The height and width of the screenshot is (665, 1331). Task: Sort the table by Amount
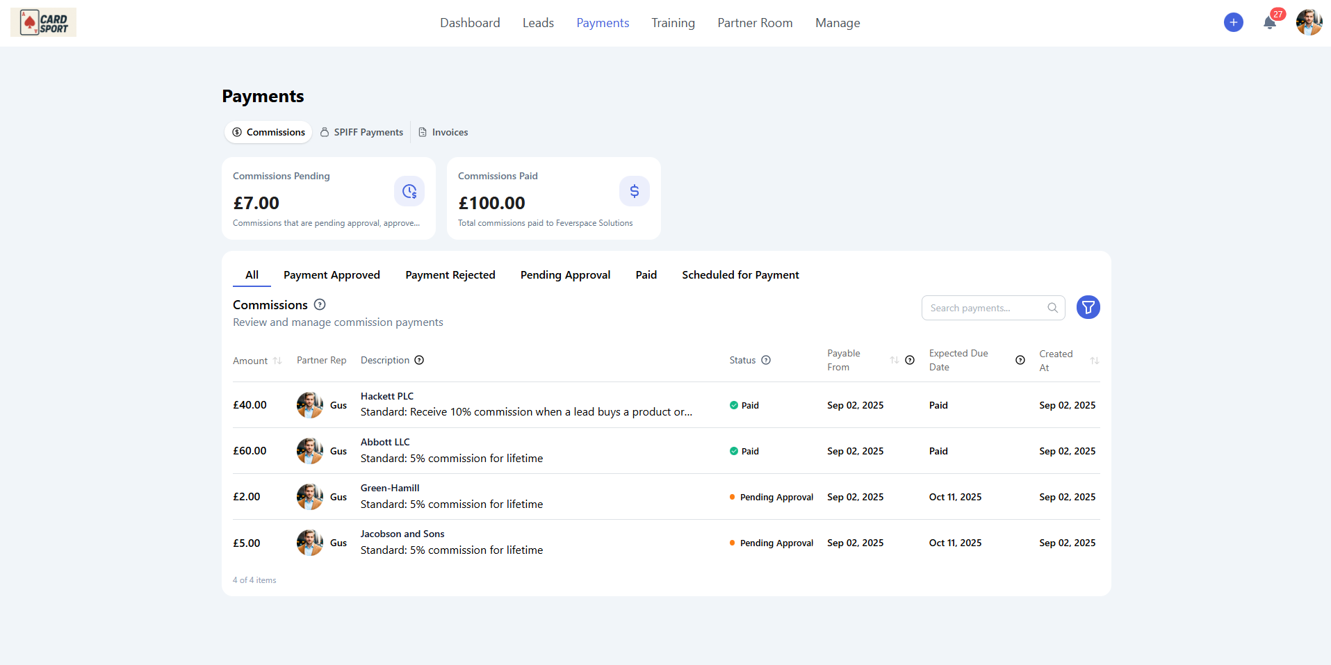[277, 361]
